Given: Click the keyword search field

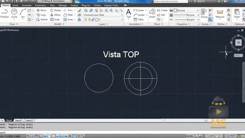Looking at the screenshot, I should tap(171, 1).
